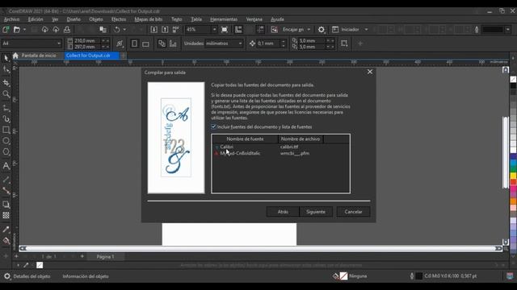This screenshot has width=517, height=290.
Task: Click the Siguiente button
Action: [x=316, y=212]
